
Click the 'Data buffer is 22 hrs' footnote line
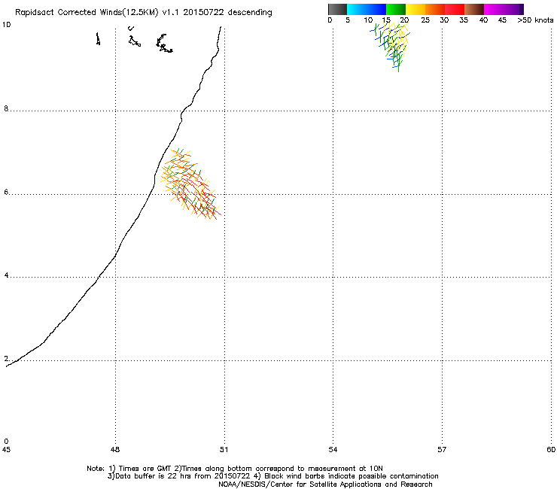[x=272, y=476]
